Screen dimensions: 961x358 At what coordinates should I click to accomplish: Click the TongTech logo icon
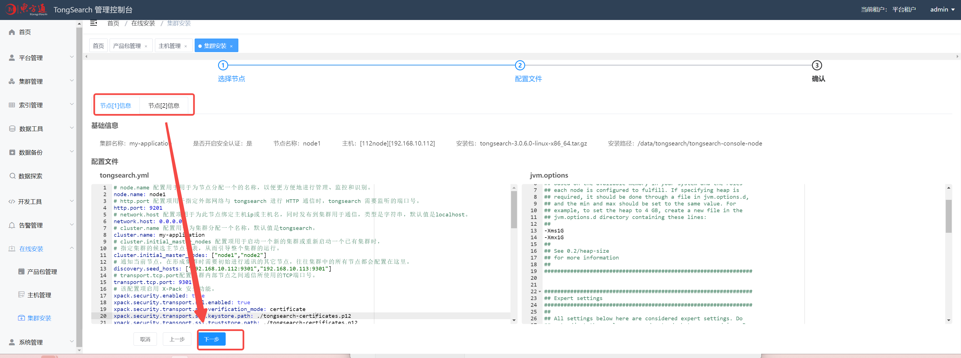26,10
